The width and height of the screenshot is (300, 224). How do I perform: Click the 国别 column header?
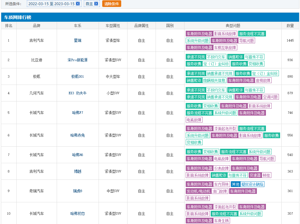coord(170,26)
